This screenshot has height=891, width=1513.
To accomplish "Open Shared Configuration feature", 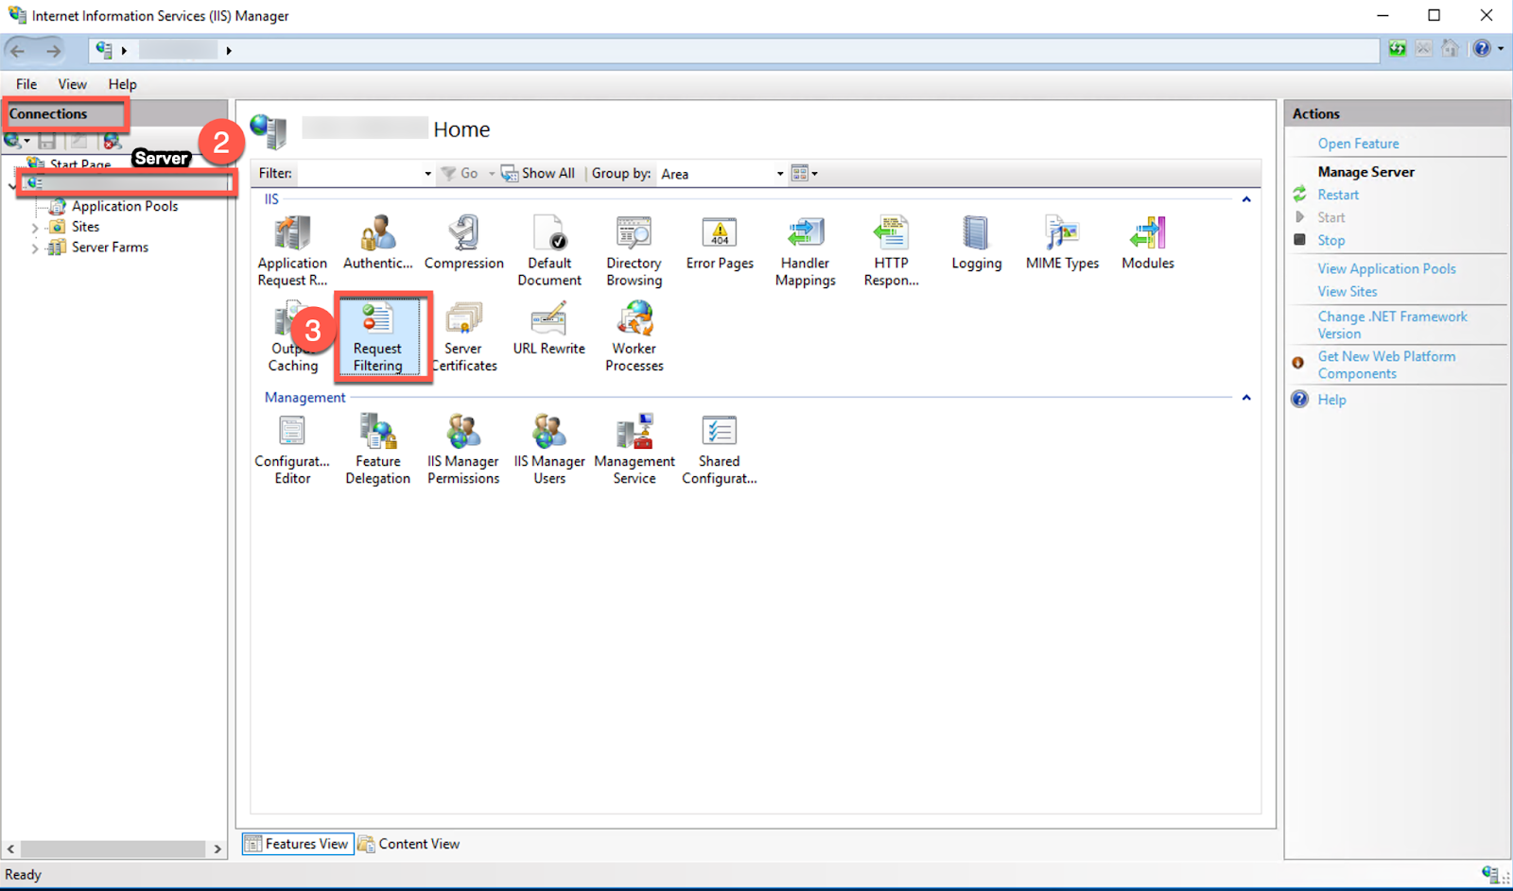I will (720, 450).
